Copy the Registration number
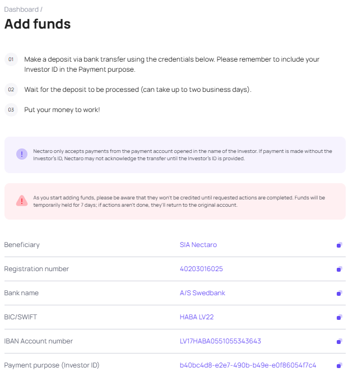This screenshot has height=386, width=353. coord(339,269)
